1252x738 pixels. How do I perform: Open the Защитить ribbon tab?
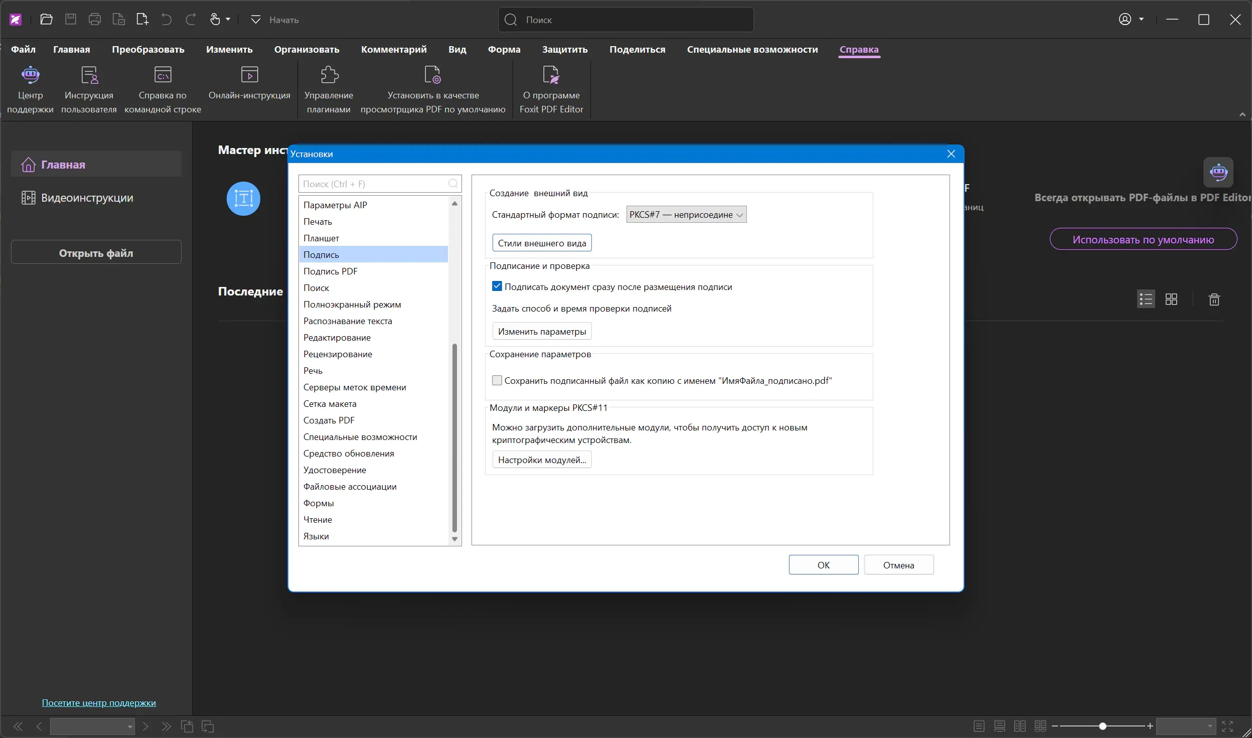click(x=564, y=50)
